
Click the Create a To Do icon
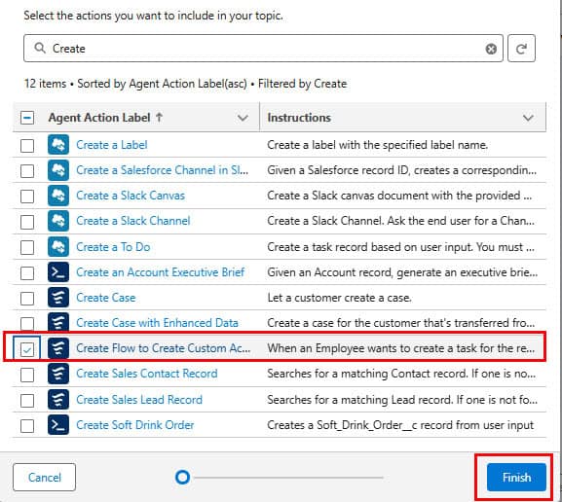tap(58, 247)
